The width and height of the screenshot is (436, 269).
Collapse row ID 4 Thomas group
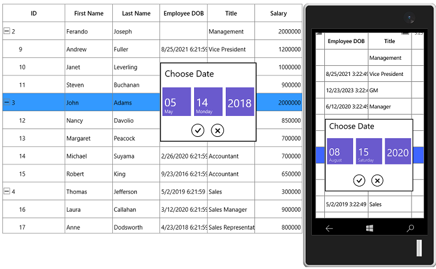[7, 191]
